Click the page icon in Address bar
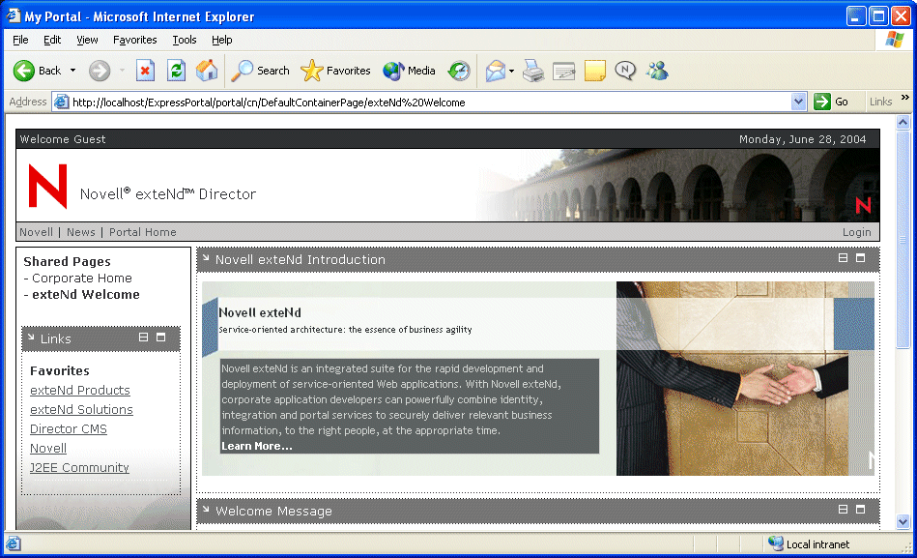 [62, 102]
